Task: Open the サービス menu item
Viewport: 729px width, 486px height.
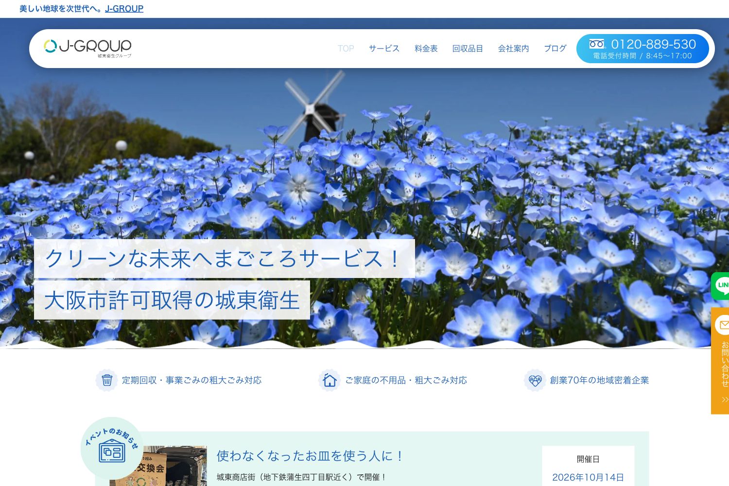Action: click(384, 49)
